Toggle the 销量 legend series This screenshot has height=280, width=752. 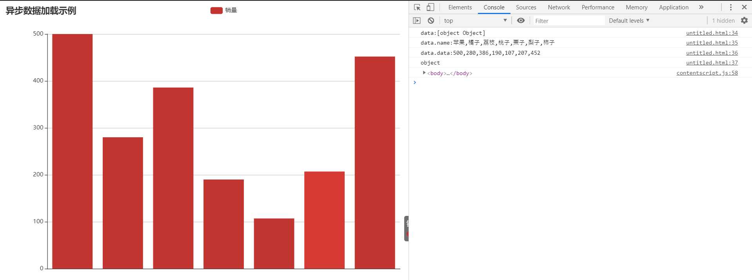(x=223, y=11)
